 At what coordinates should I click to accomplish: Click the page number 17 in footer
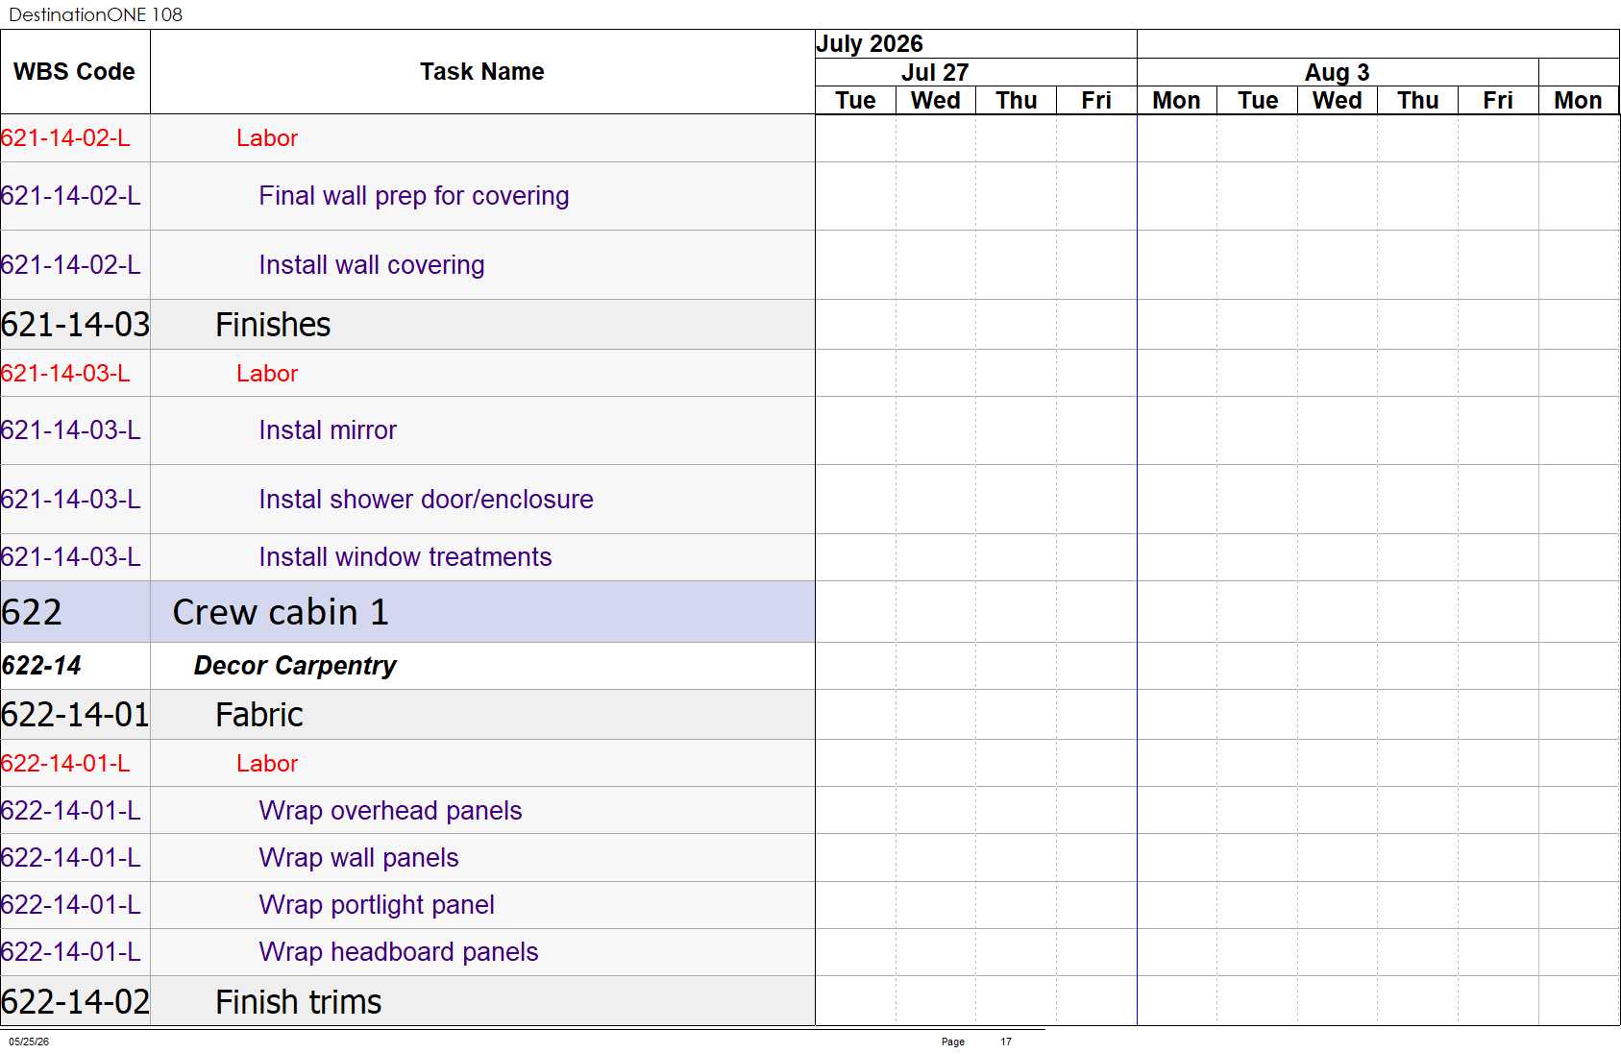(x=1006, y=1042)
